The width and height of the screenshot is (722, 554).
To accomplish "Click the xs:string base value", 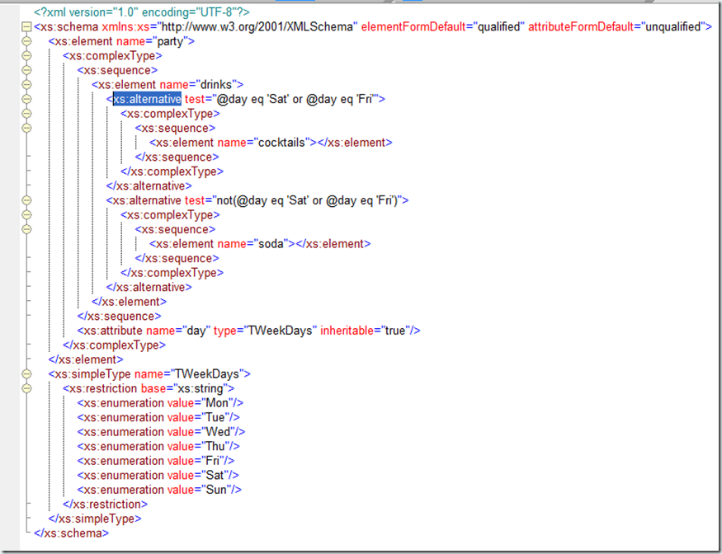I will 208,388.
